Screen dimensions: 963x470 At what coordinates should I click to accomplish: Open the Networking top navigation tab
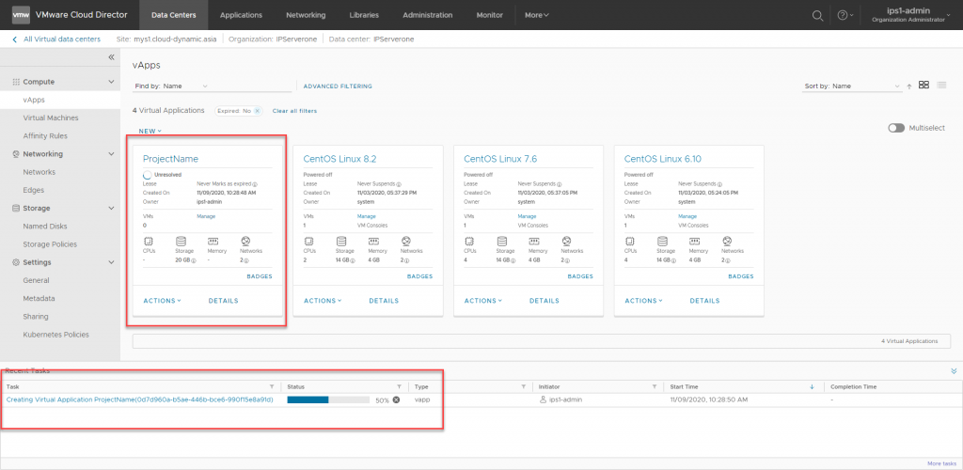pyautogui.click(x=305, y=15)
